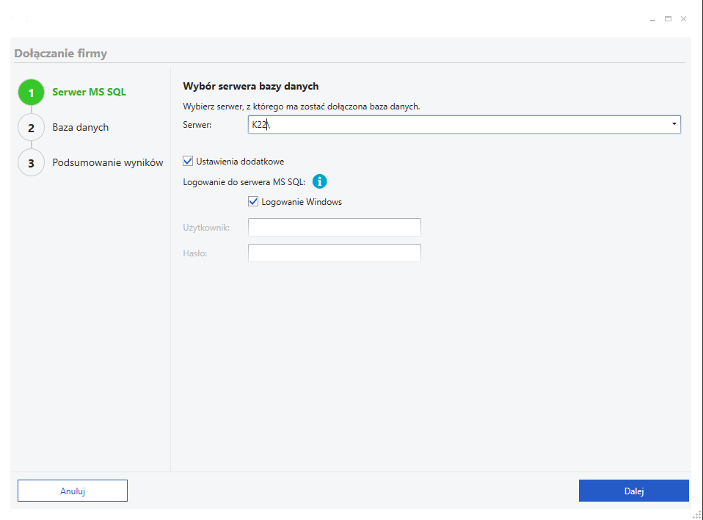
Task: Minimize the window
Action: (x=652, y=19)
